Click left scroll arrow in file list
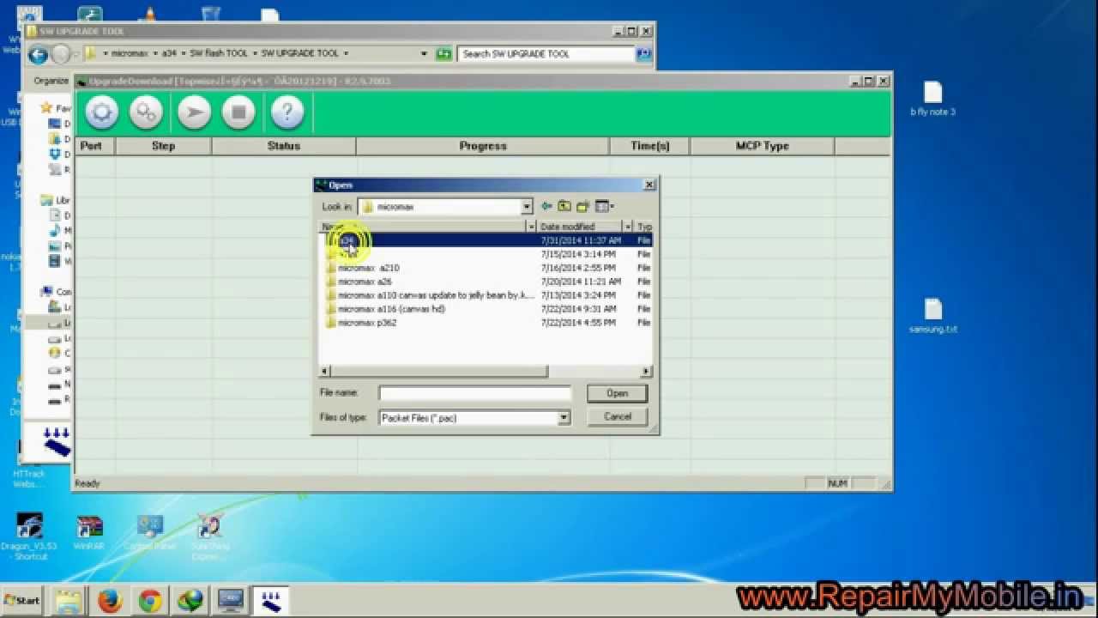Viewport: 1098px width, 618px height. [324, 372]
